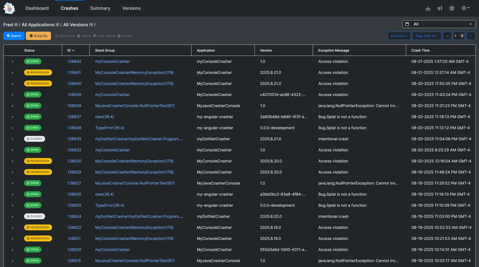479x267 pixels.
Task: Click version cell c407001d-ac86-4322
Action: 283,95
